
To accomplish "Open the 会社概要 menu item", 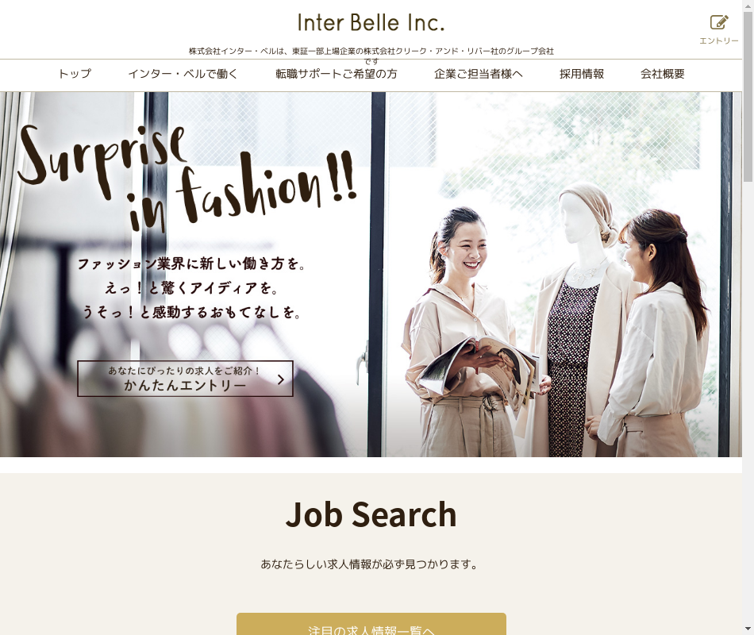I will pos(662,74).
